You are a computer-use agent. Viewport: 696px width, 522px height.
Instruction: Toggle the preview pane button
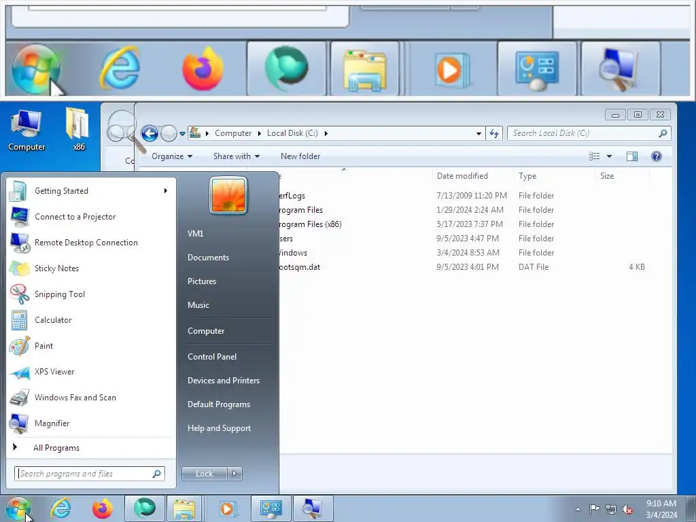pos(632,156)
